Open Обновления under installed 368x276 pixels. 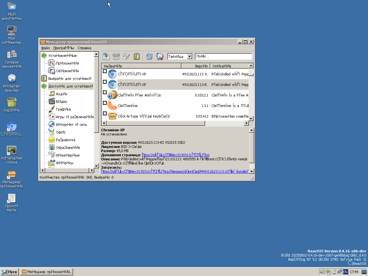tap(67, 71)
